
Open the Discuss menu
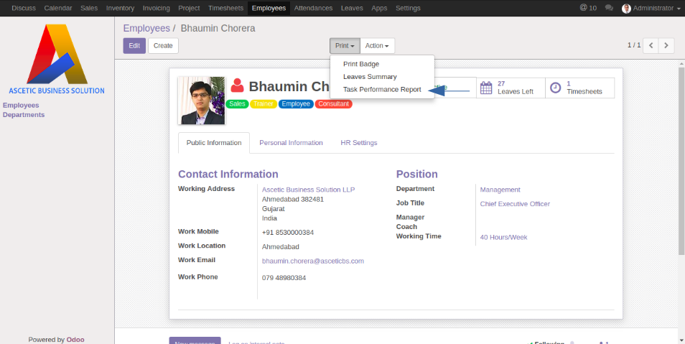pos(24,8)
